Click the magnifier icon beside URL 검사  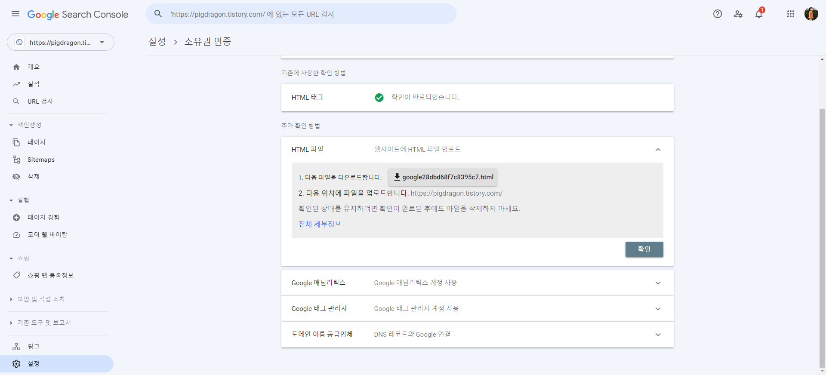16,101
